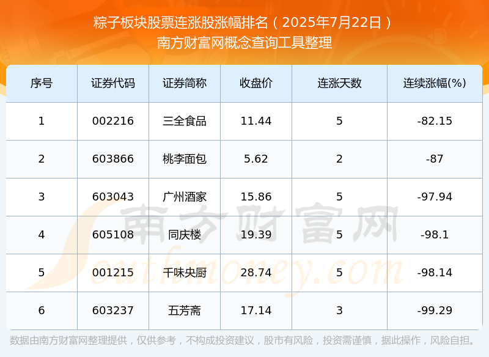Click the title 粽子板块股票连涨股涨幅排名
This screenshot has height=357, width=489.
180,23
